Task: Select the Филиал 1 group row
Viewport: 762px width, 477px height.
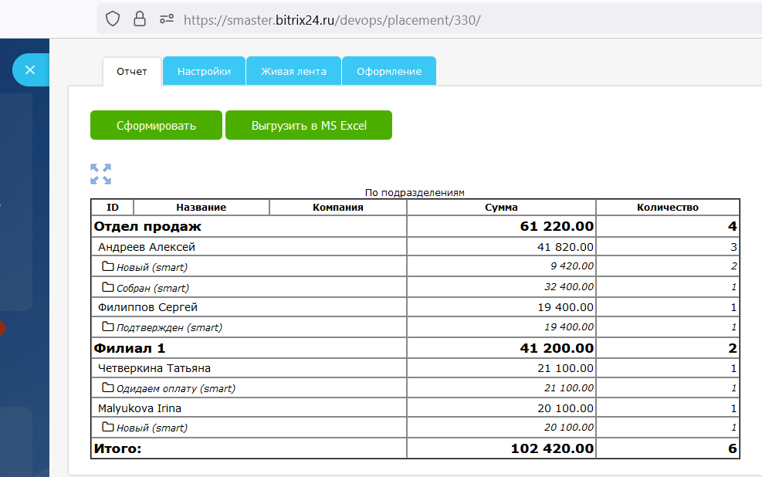Action: point(130,348)
